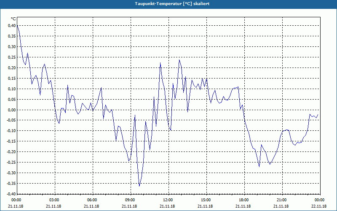Click the 0,35 y-axis label

(x=12, y=36)
